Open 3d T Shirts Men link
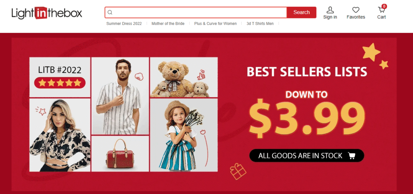 point(260,24)
